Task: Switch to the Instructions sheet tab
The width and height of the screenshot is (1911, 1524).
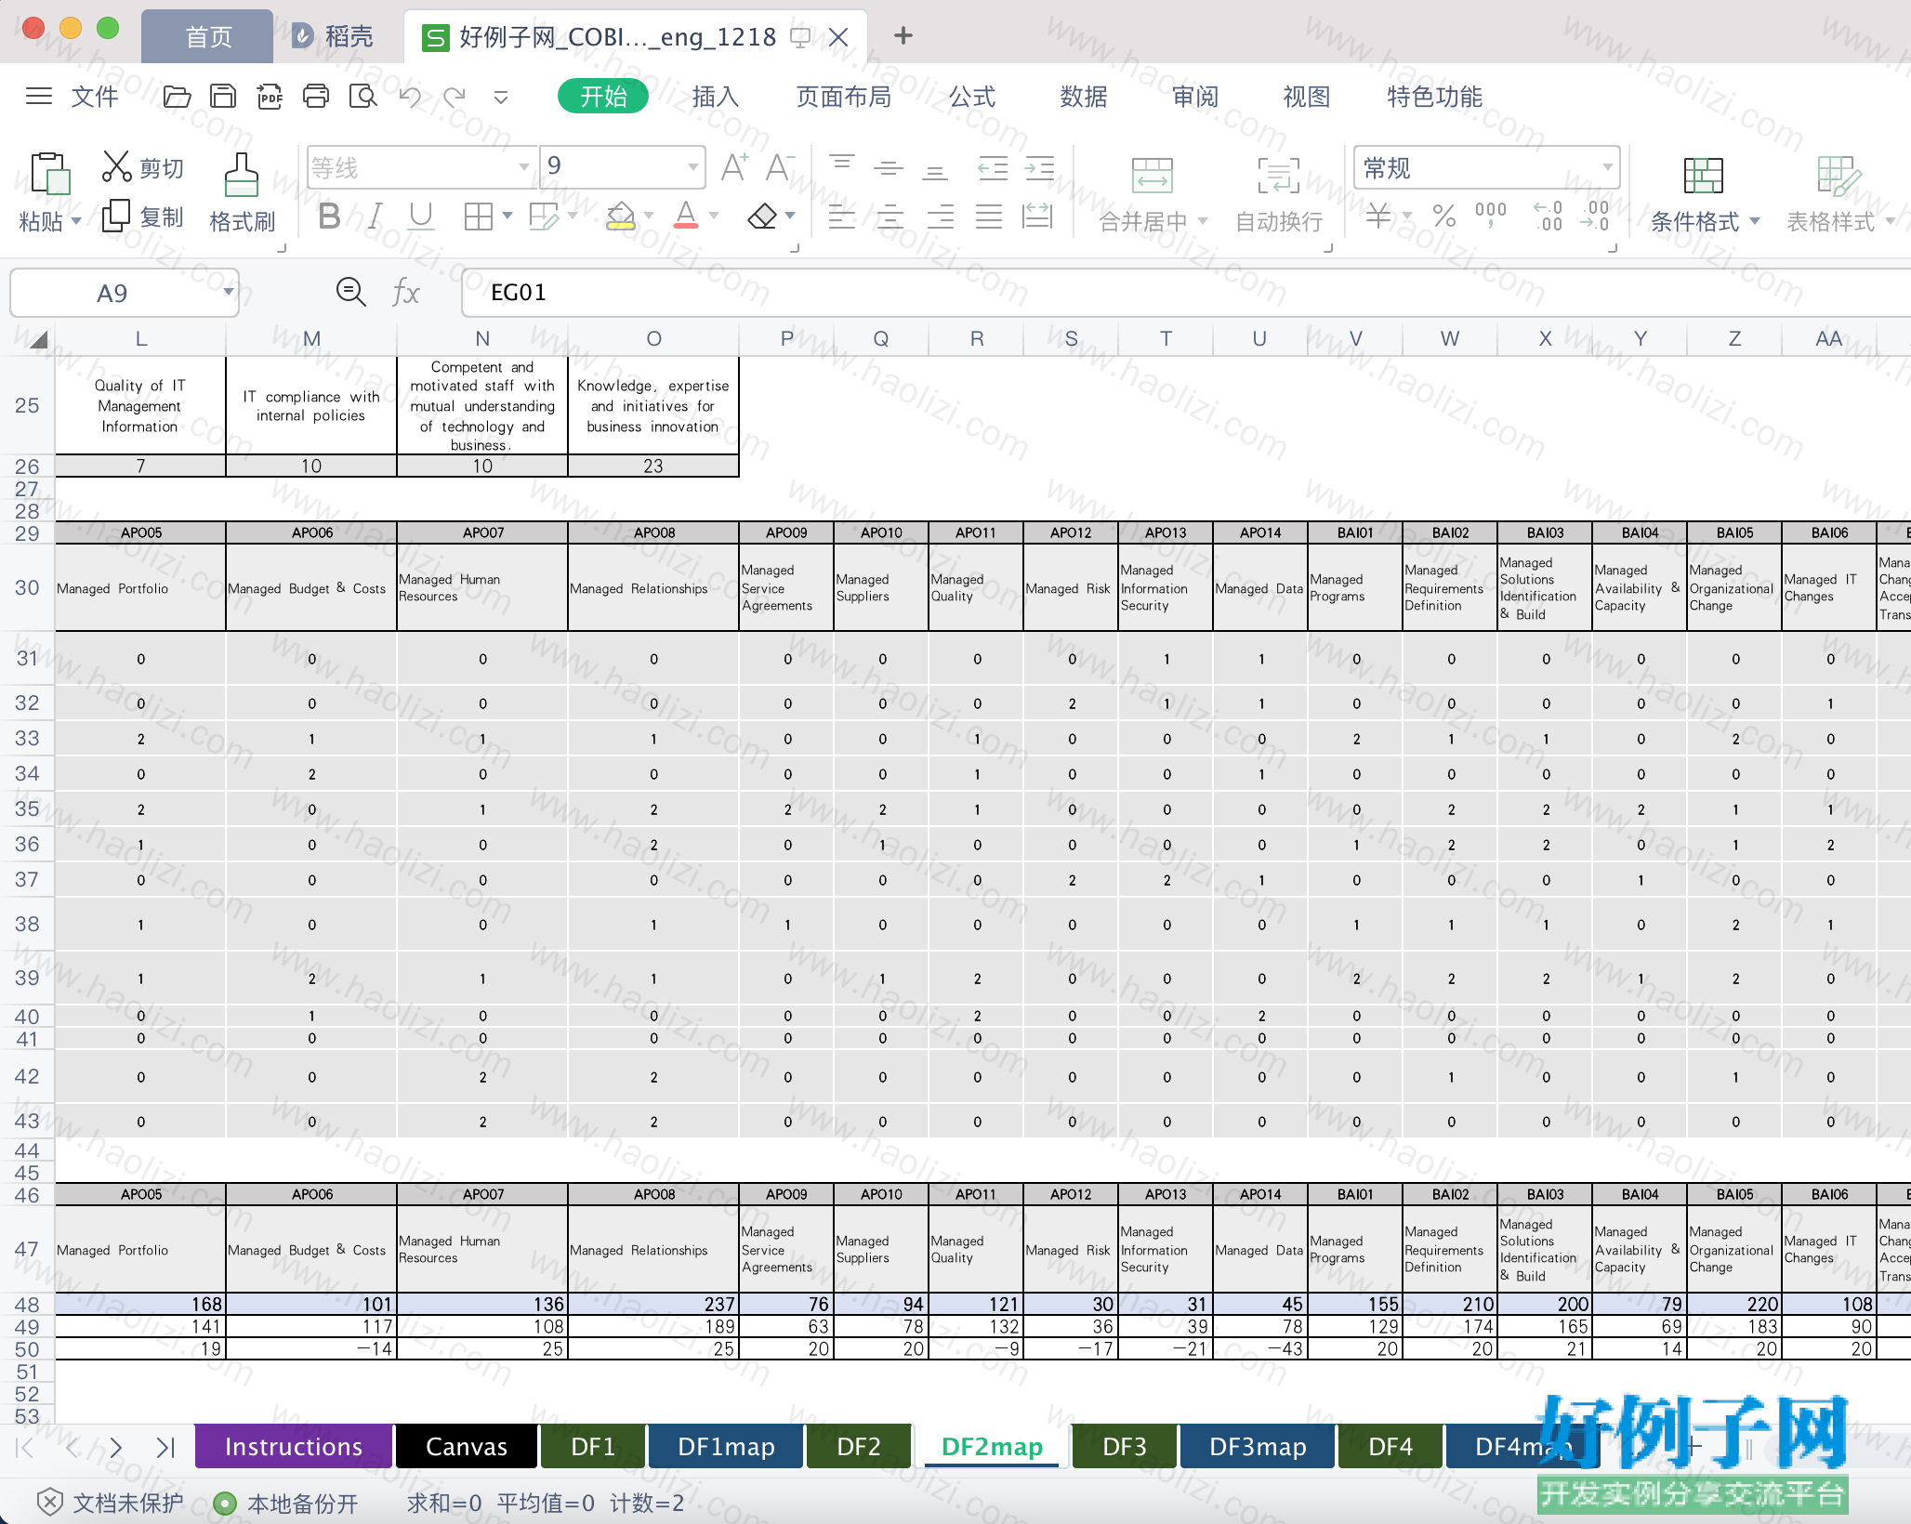Action: (x=294, y=1447)
